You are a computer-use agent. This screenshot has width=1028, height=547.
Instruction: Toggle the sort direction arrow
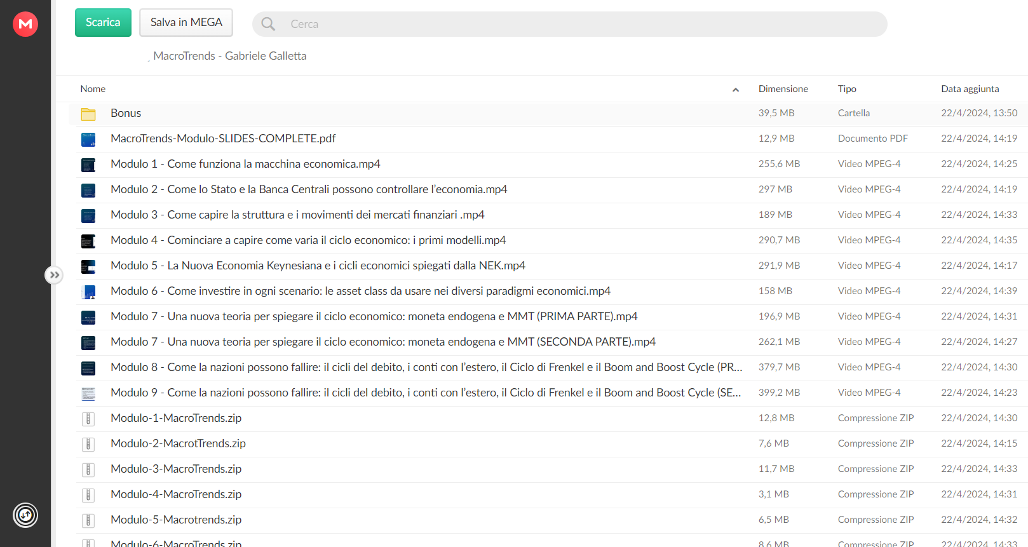tap(736, 90)
